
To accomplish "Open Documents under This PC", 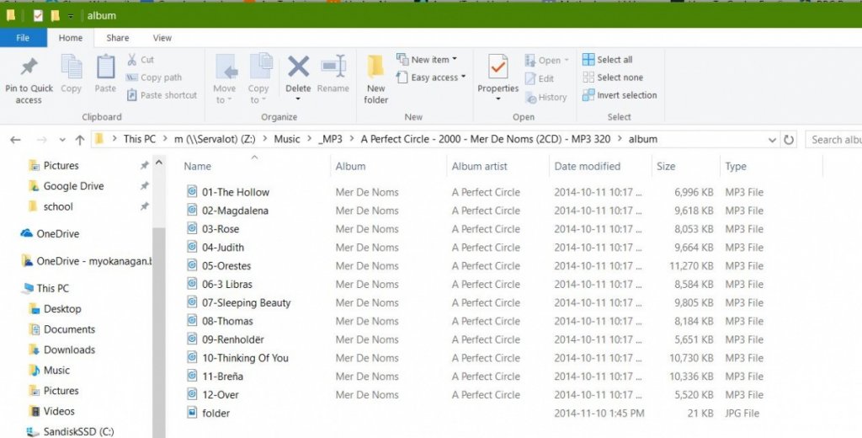I will tap(61, 329).
